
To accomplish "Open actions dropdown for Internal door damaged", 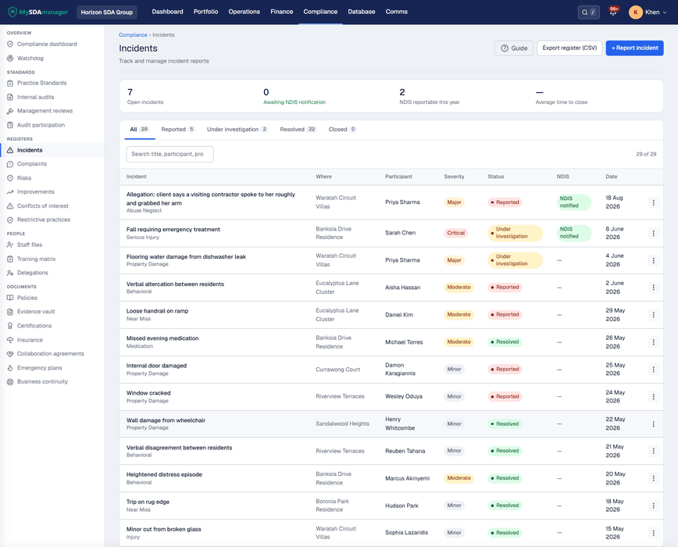I will (653, 370).
